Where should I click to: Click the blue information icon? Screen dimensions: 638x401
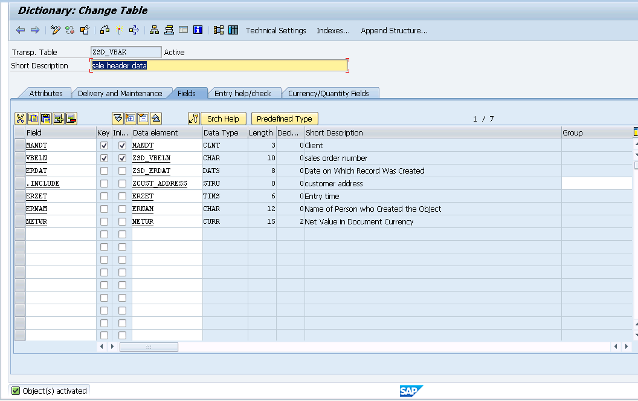point(198,30)
